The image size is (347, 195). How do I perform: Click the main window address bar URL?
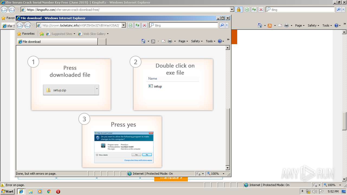click(x=63, y=9)
